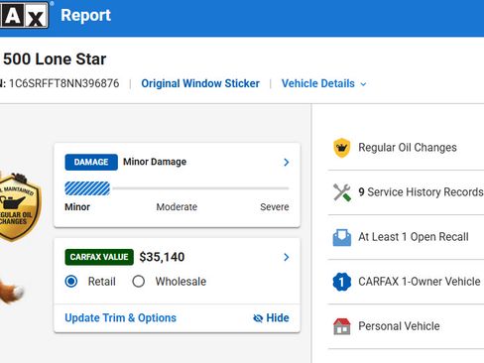Hide the CARFAX value card
Image resolution: width=484 pixels, height=363 pixels.
click(271, 317)
